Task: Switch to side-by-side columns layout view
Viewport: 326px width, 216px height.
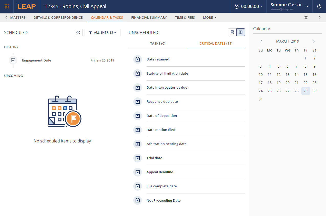Action: (x=241, y=32)
